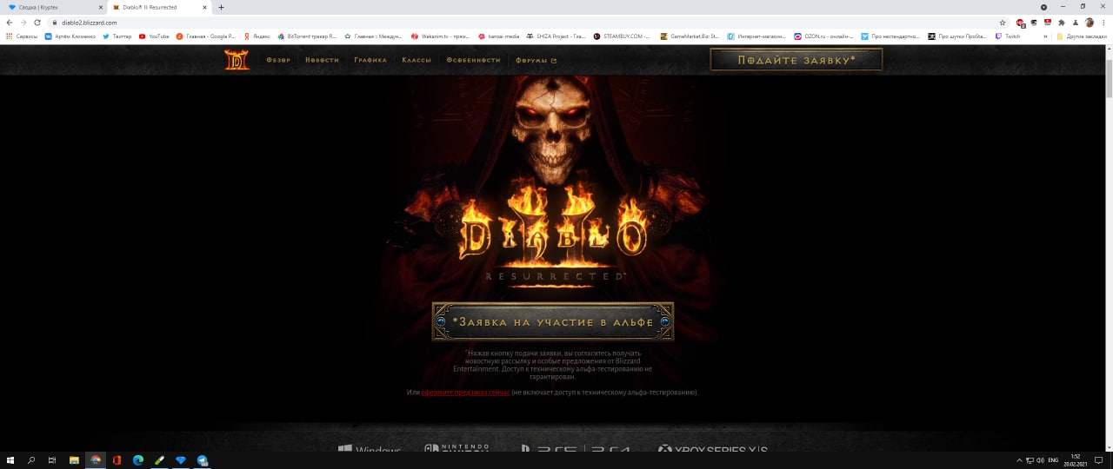Click the Diablo II logo in site header

(236, 60)
